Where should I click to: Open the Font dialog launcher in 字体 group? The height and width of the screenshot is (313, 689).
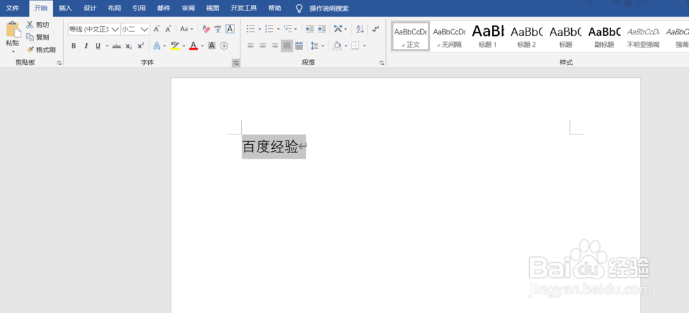pos(236,63)
